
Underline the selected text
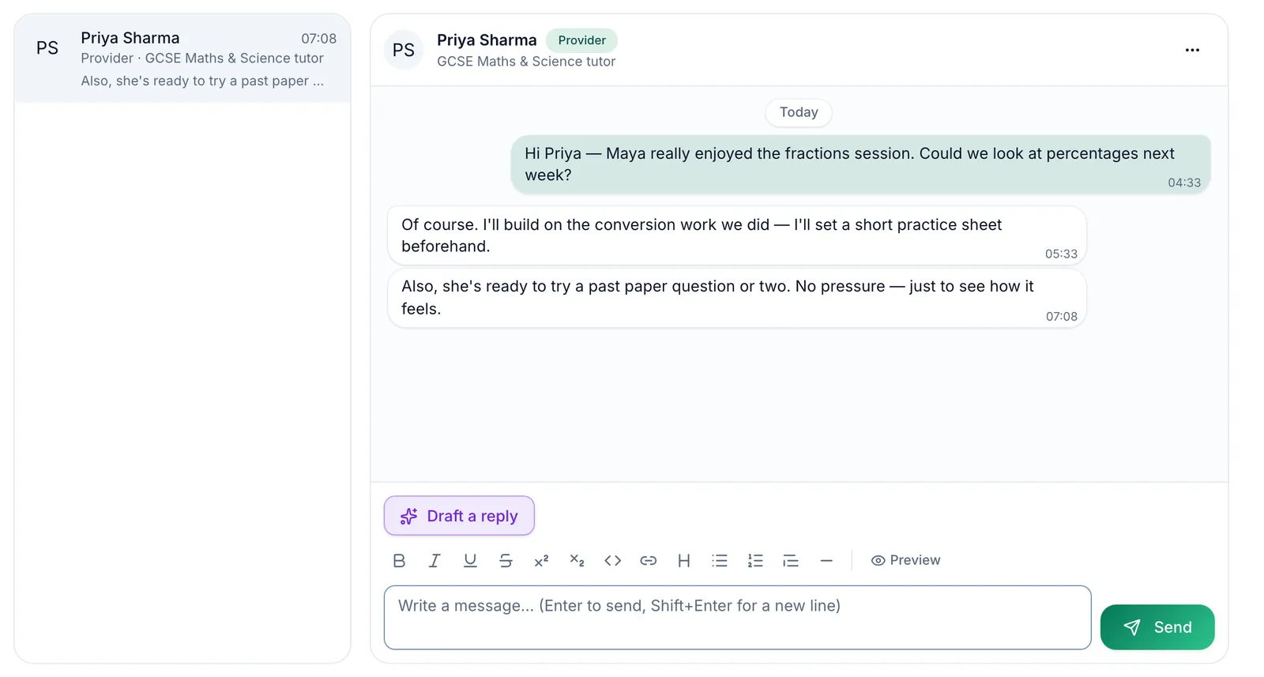(470, 560)
